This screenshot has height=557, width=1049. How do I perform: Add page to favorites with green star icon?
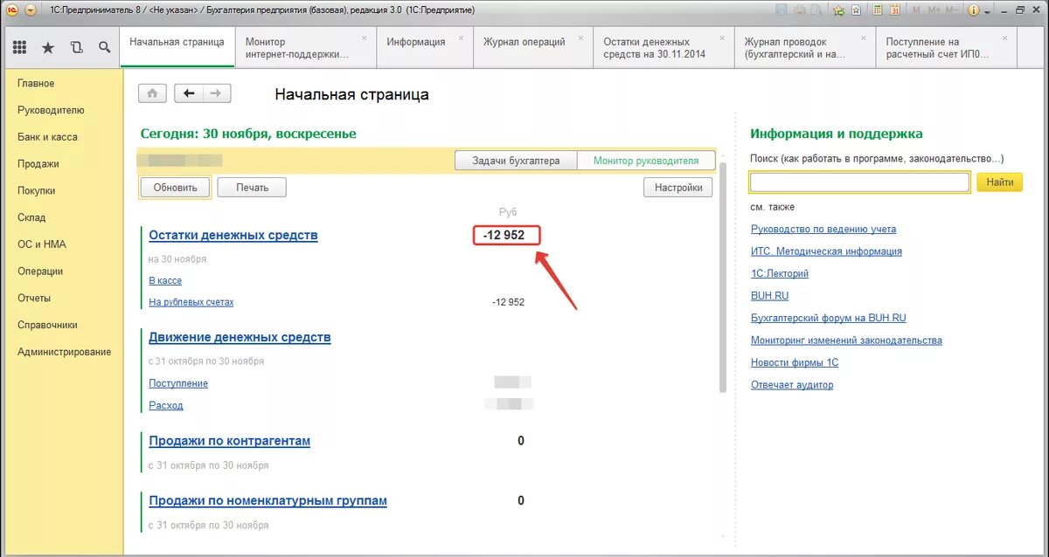click(839, 10)
